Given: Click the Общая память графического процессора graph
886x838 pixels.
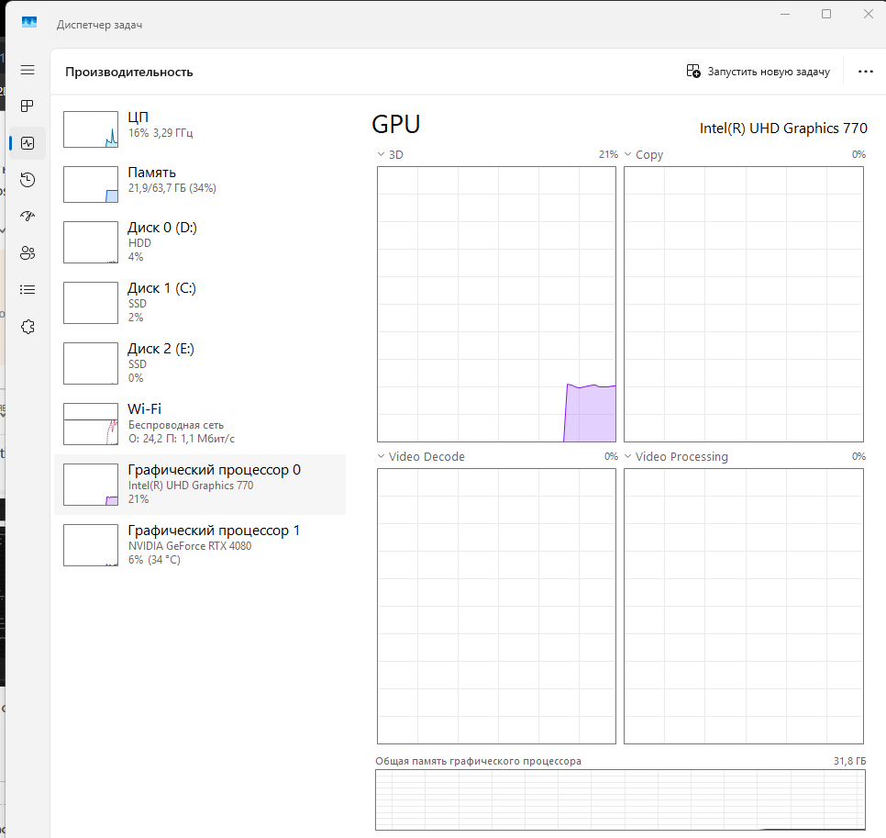Looking at the screenshot, I should tap(620, 799).
